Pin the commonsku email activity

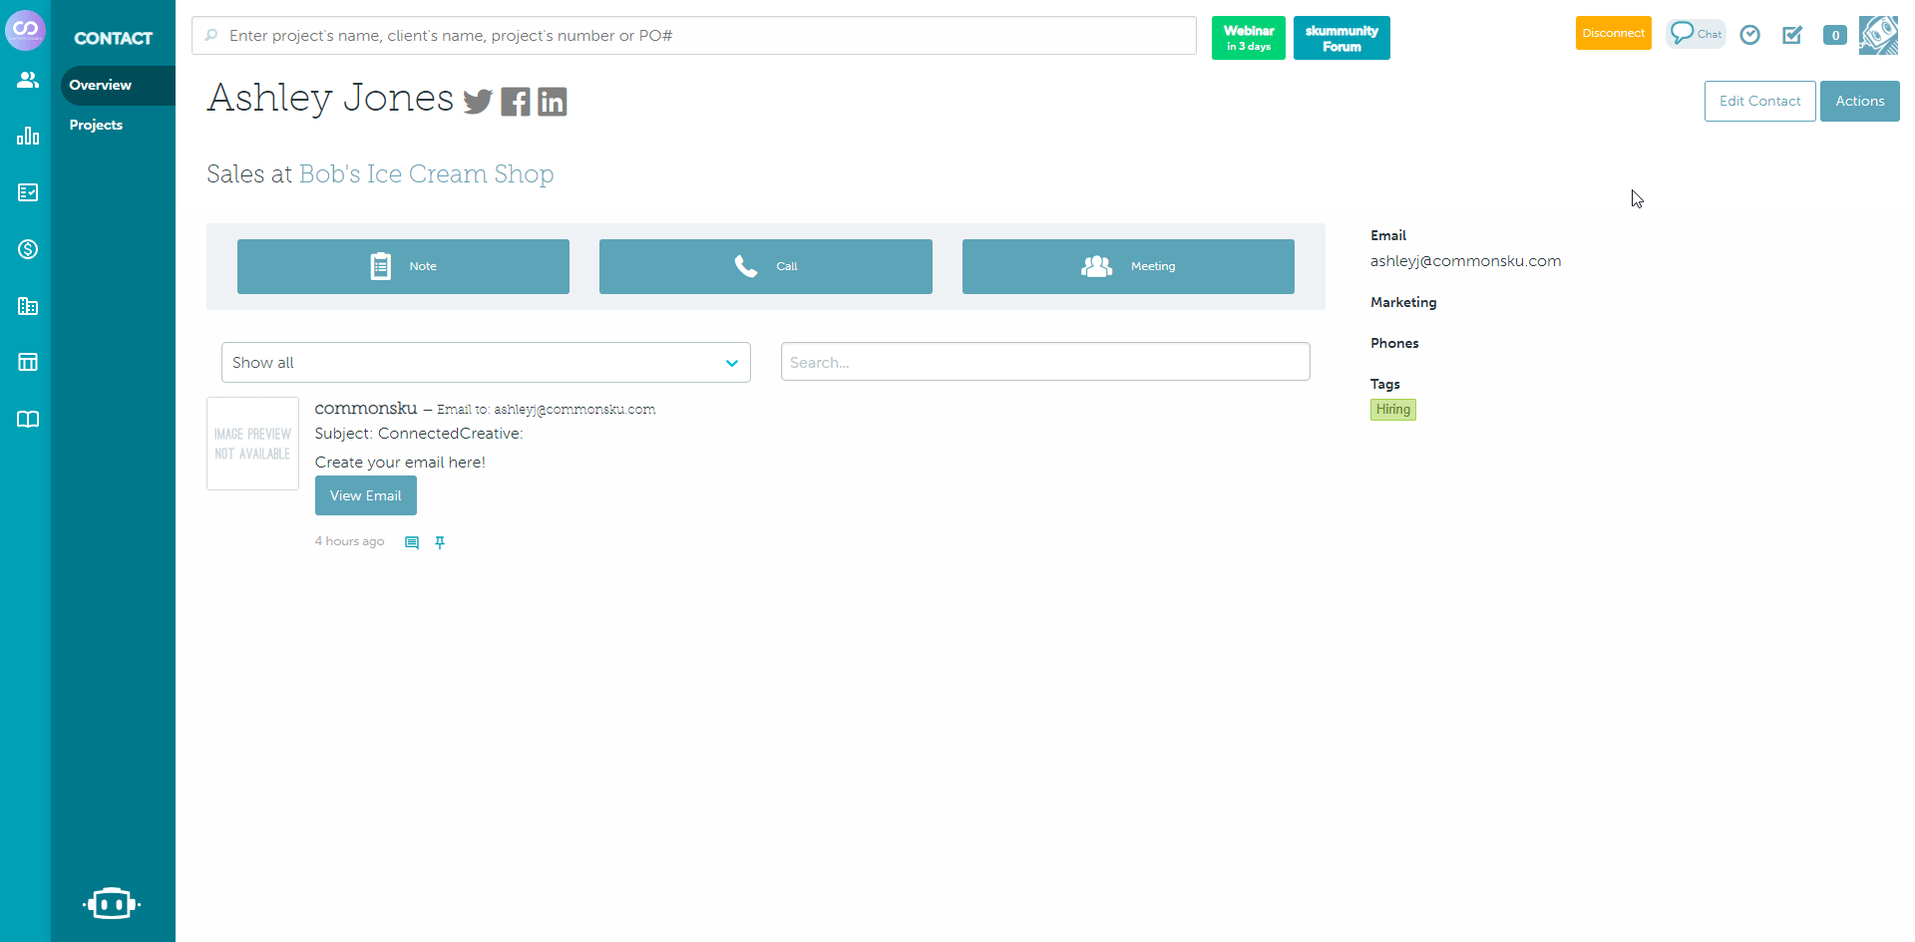point(440,541)
